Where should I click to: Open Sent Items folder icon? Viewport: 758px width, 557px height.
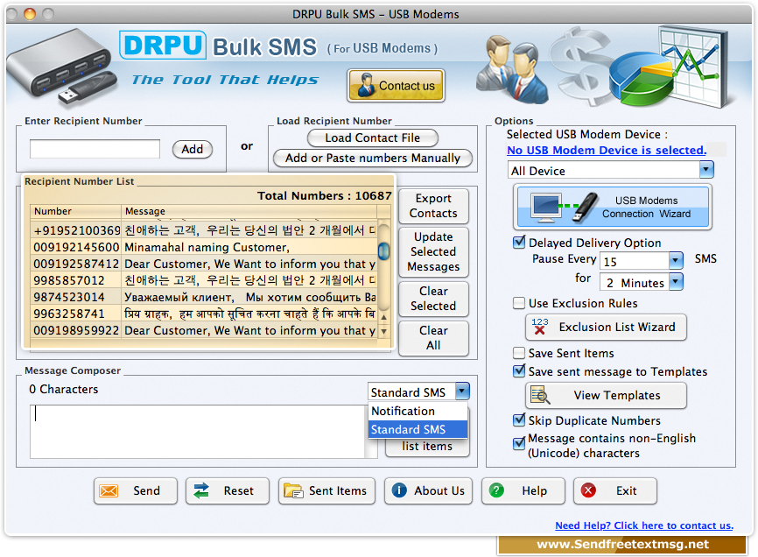pyautogui.click(x=293, y=491)
